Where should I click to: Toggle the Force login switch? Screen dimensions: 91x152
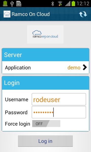[x=46, y=124]
